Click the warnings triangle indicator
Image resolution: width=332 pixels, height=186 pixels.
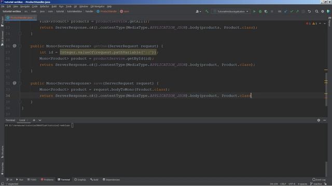pos(314,23)
